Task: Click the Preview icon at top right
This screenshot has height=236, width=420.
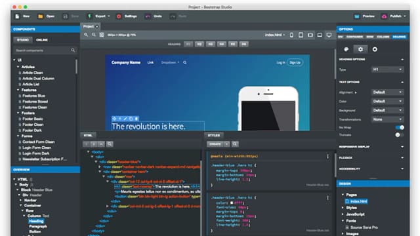Action: pos(357,16)
